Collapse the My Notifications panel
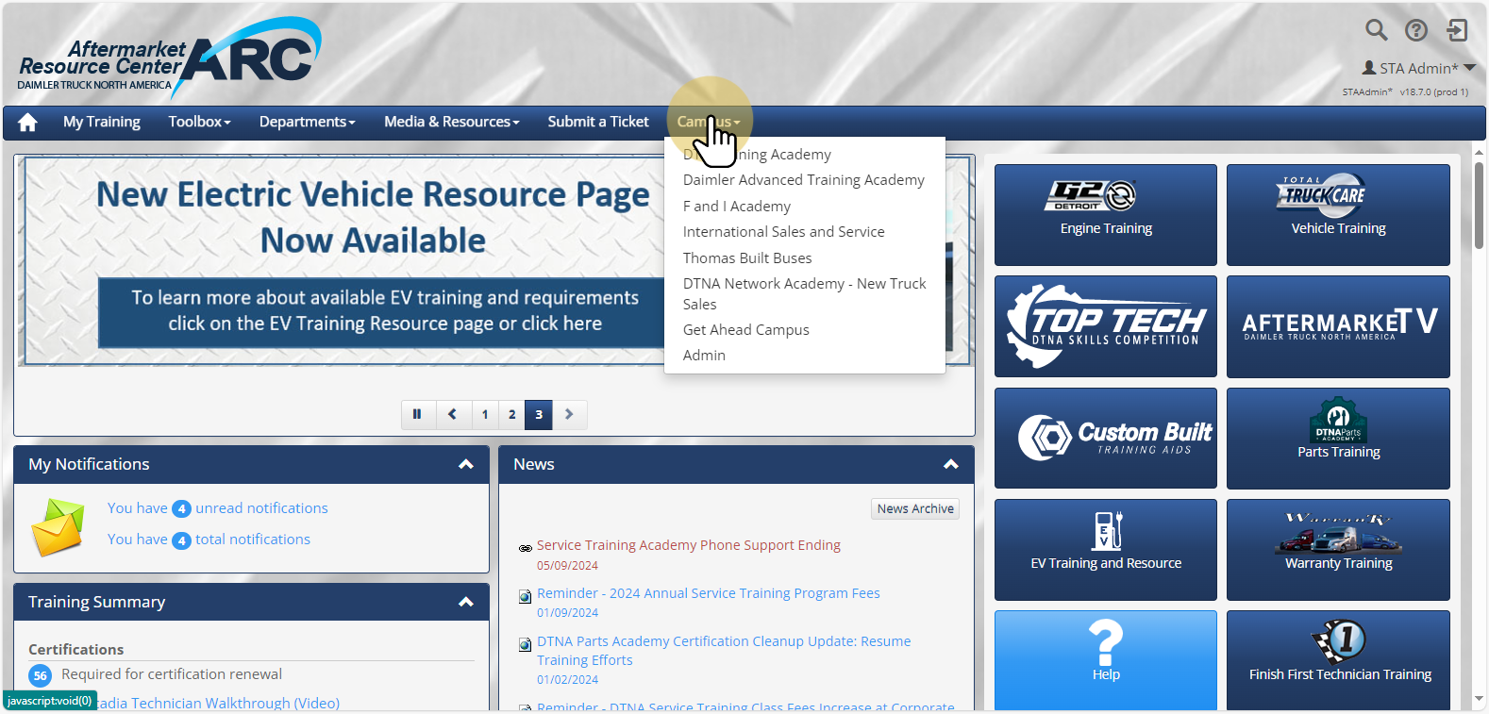The image size is (1489, 714). point(466,464)
